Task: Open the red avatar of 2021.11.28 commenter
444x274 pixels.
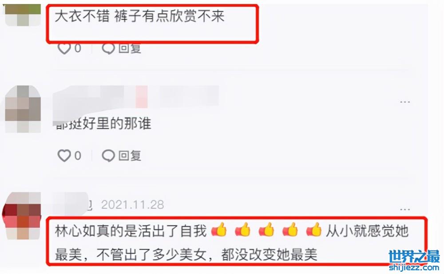Action: pyautogui.click(x=22, y=216)
